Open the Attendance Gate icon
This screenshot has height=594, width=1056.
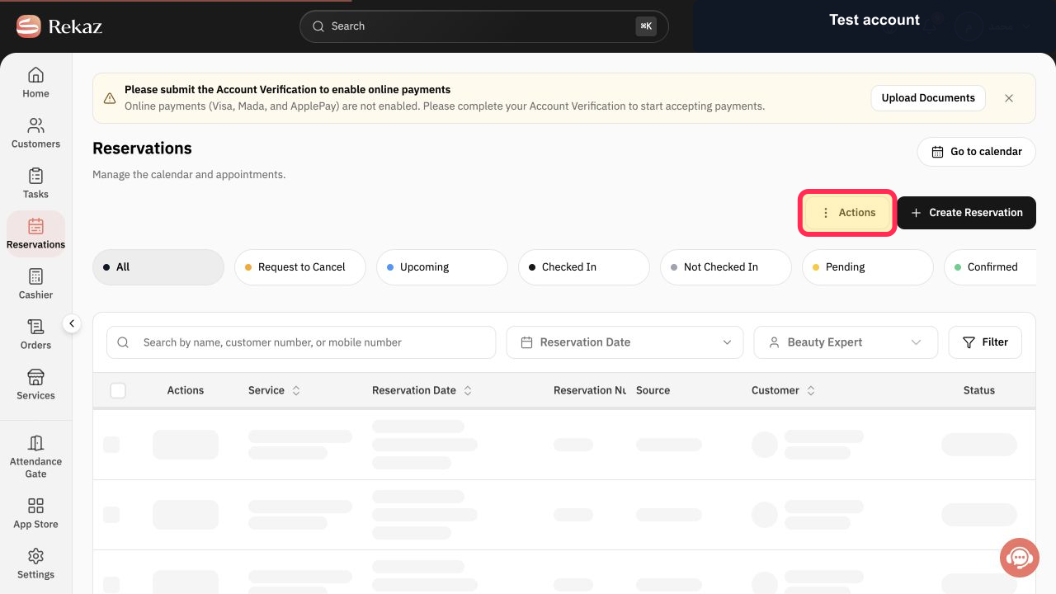tap(35, 443)
